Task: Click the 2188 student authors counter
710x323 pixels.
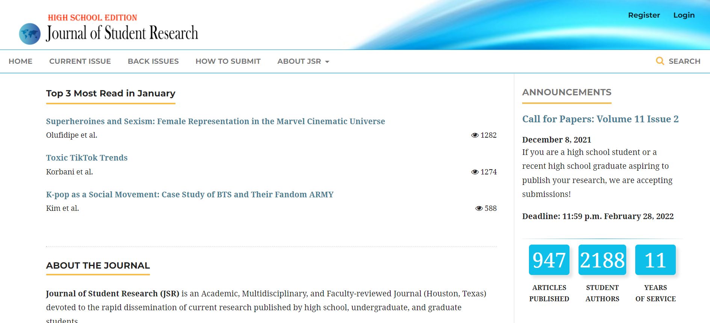Action: coord(602,260)
